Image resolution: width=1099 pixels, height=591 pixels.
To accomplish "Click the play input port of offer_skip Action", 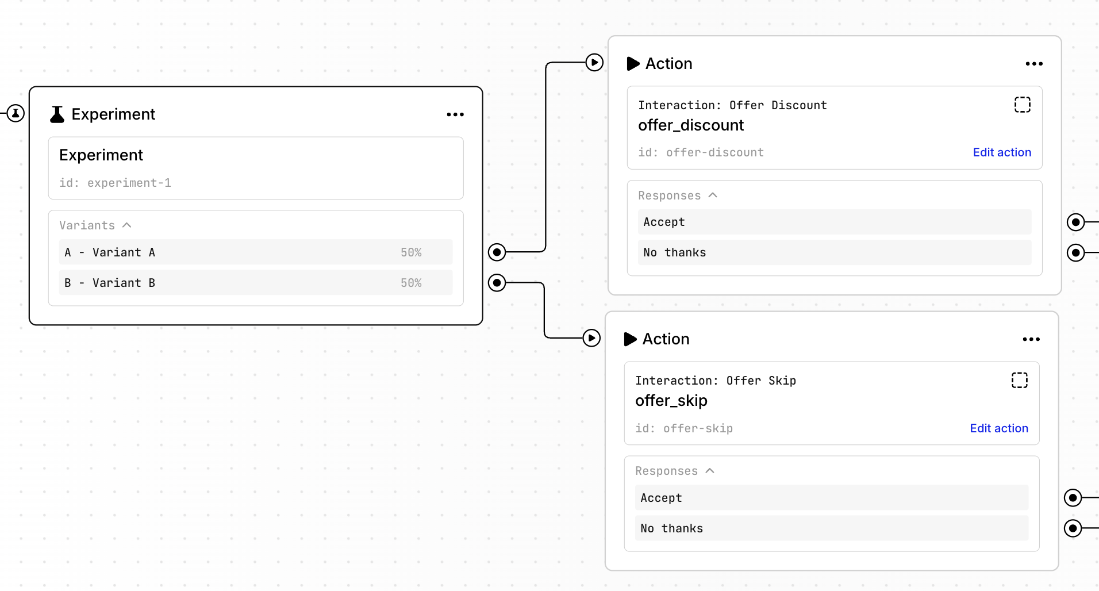I will coord(591,338).
